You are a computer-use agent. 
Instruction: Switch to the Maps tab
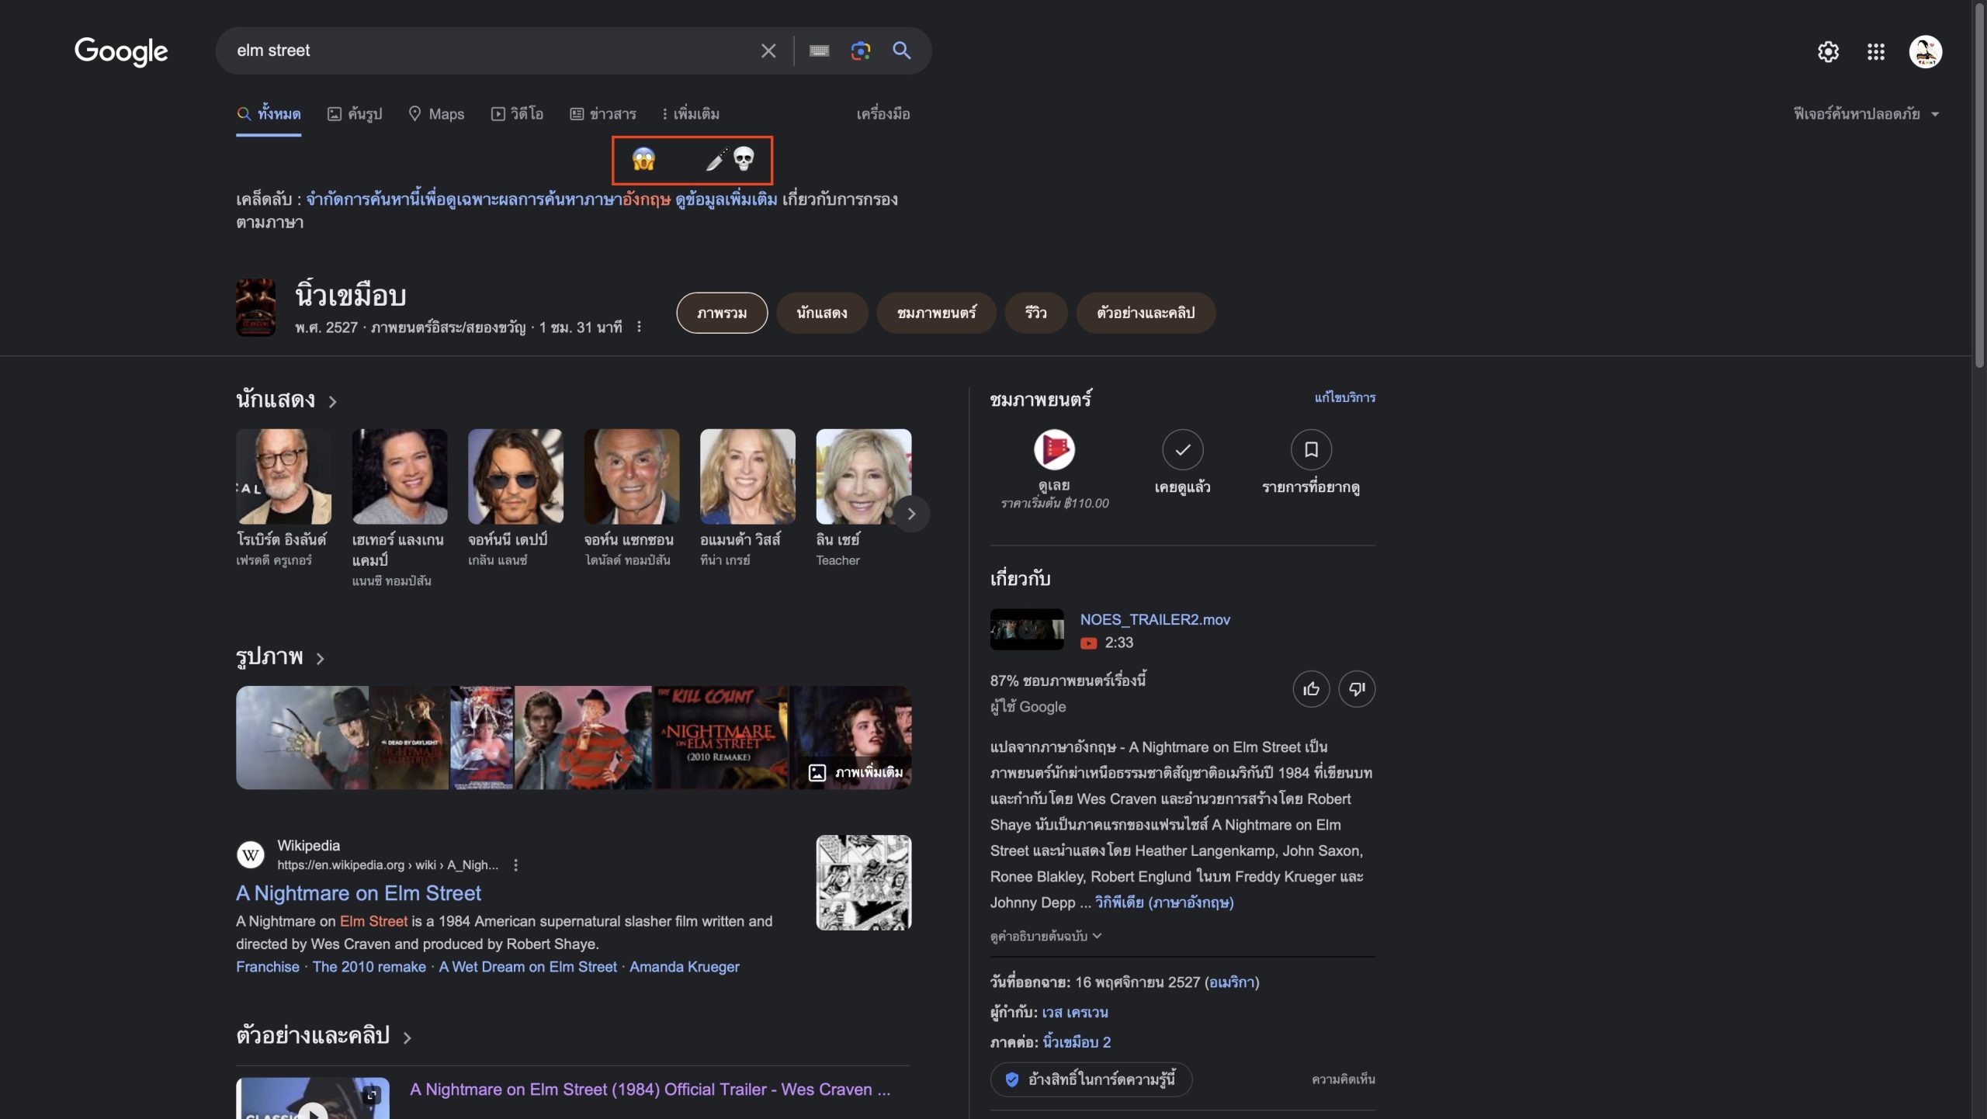pos(436,114)
